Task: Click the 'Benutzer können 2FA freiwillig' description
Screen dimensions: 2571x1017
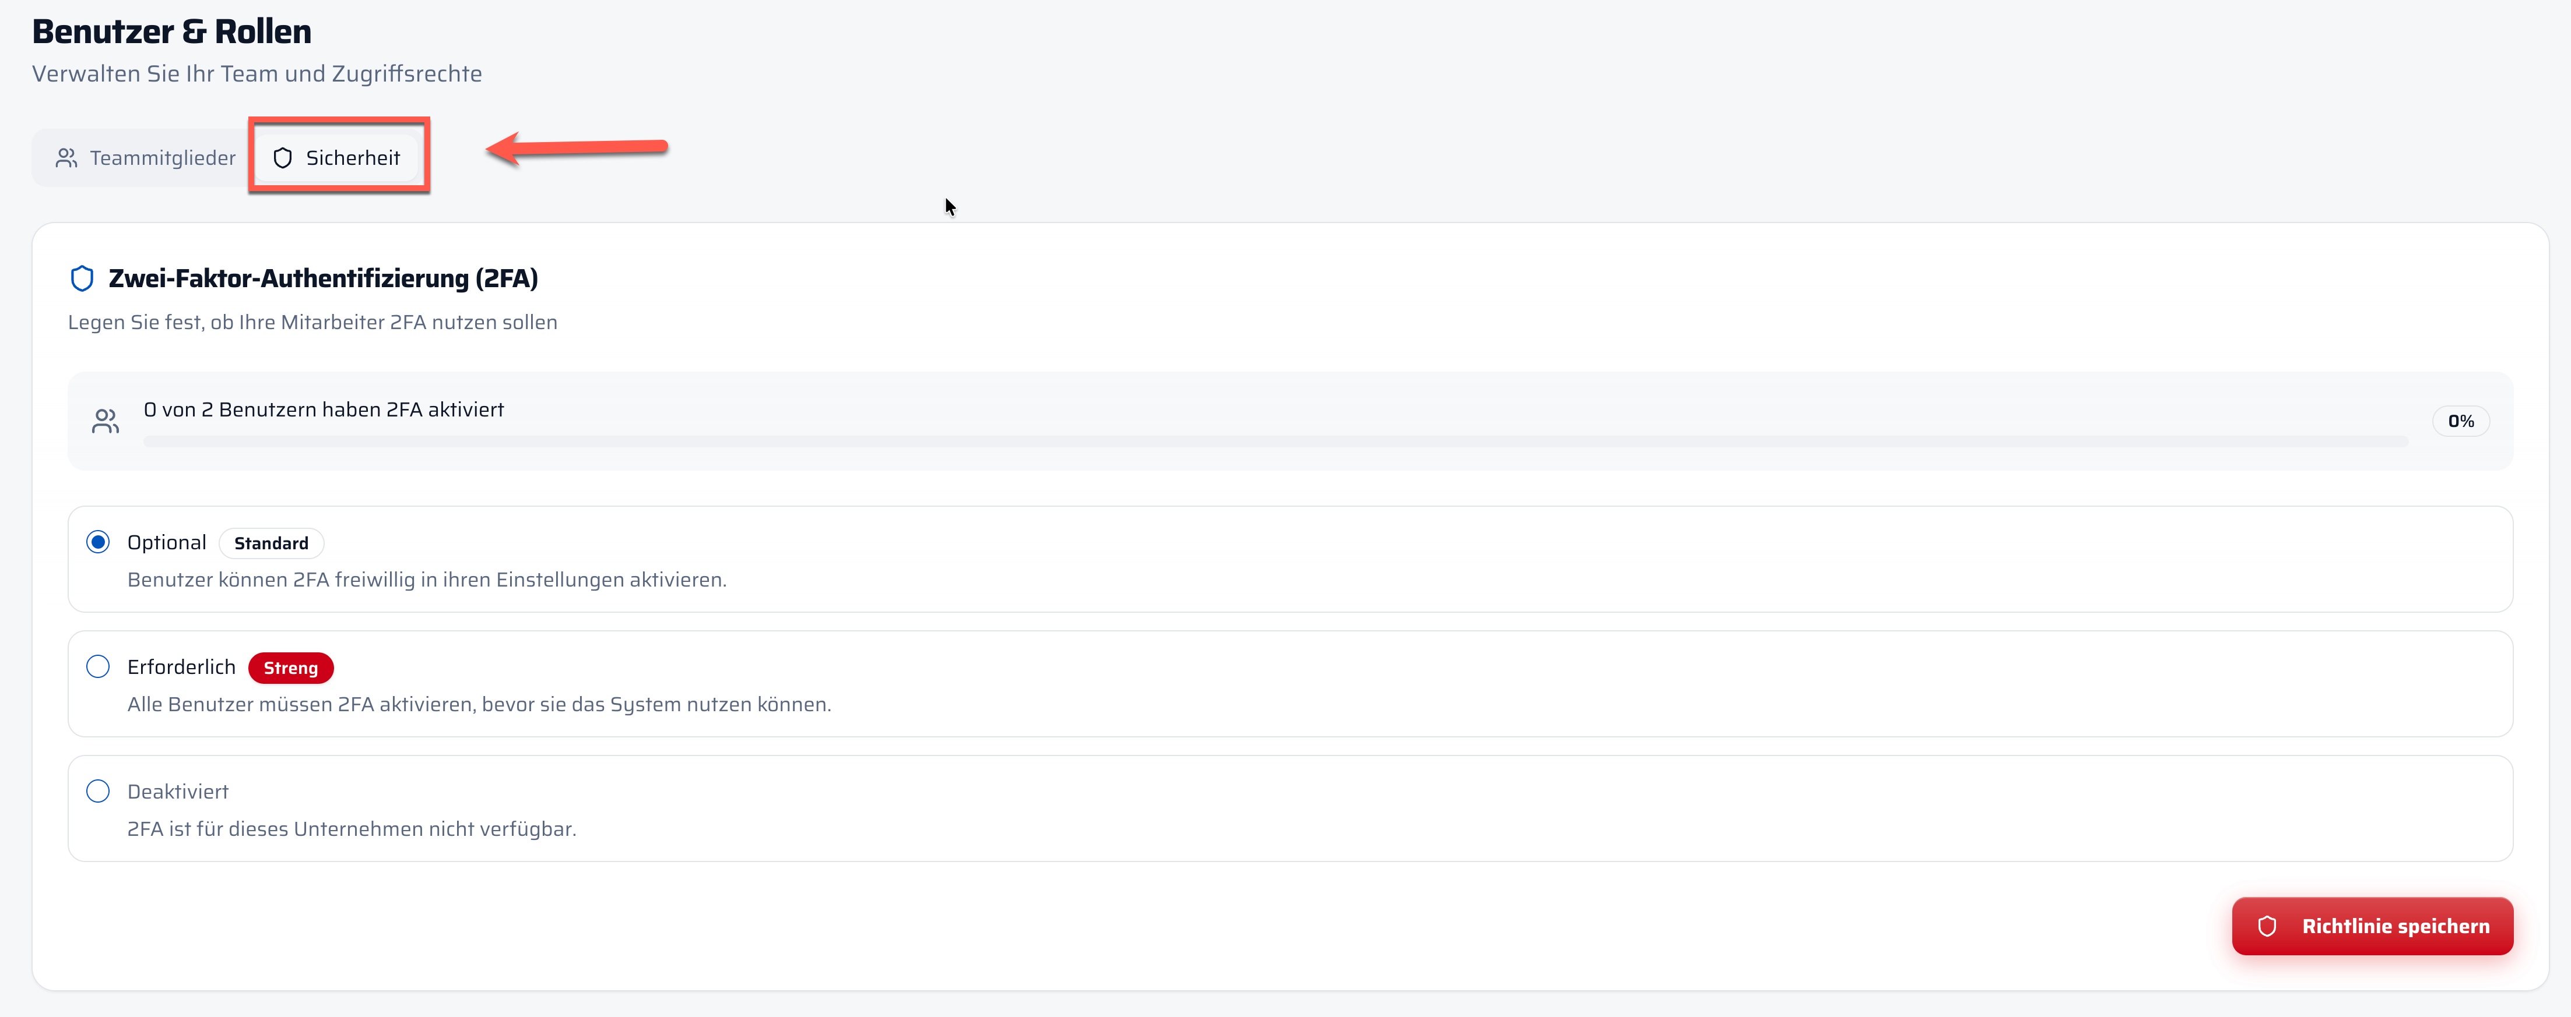Action: 427,580
